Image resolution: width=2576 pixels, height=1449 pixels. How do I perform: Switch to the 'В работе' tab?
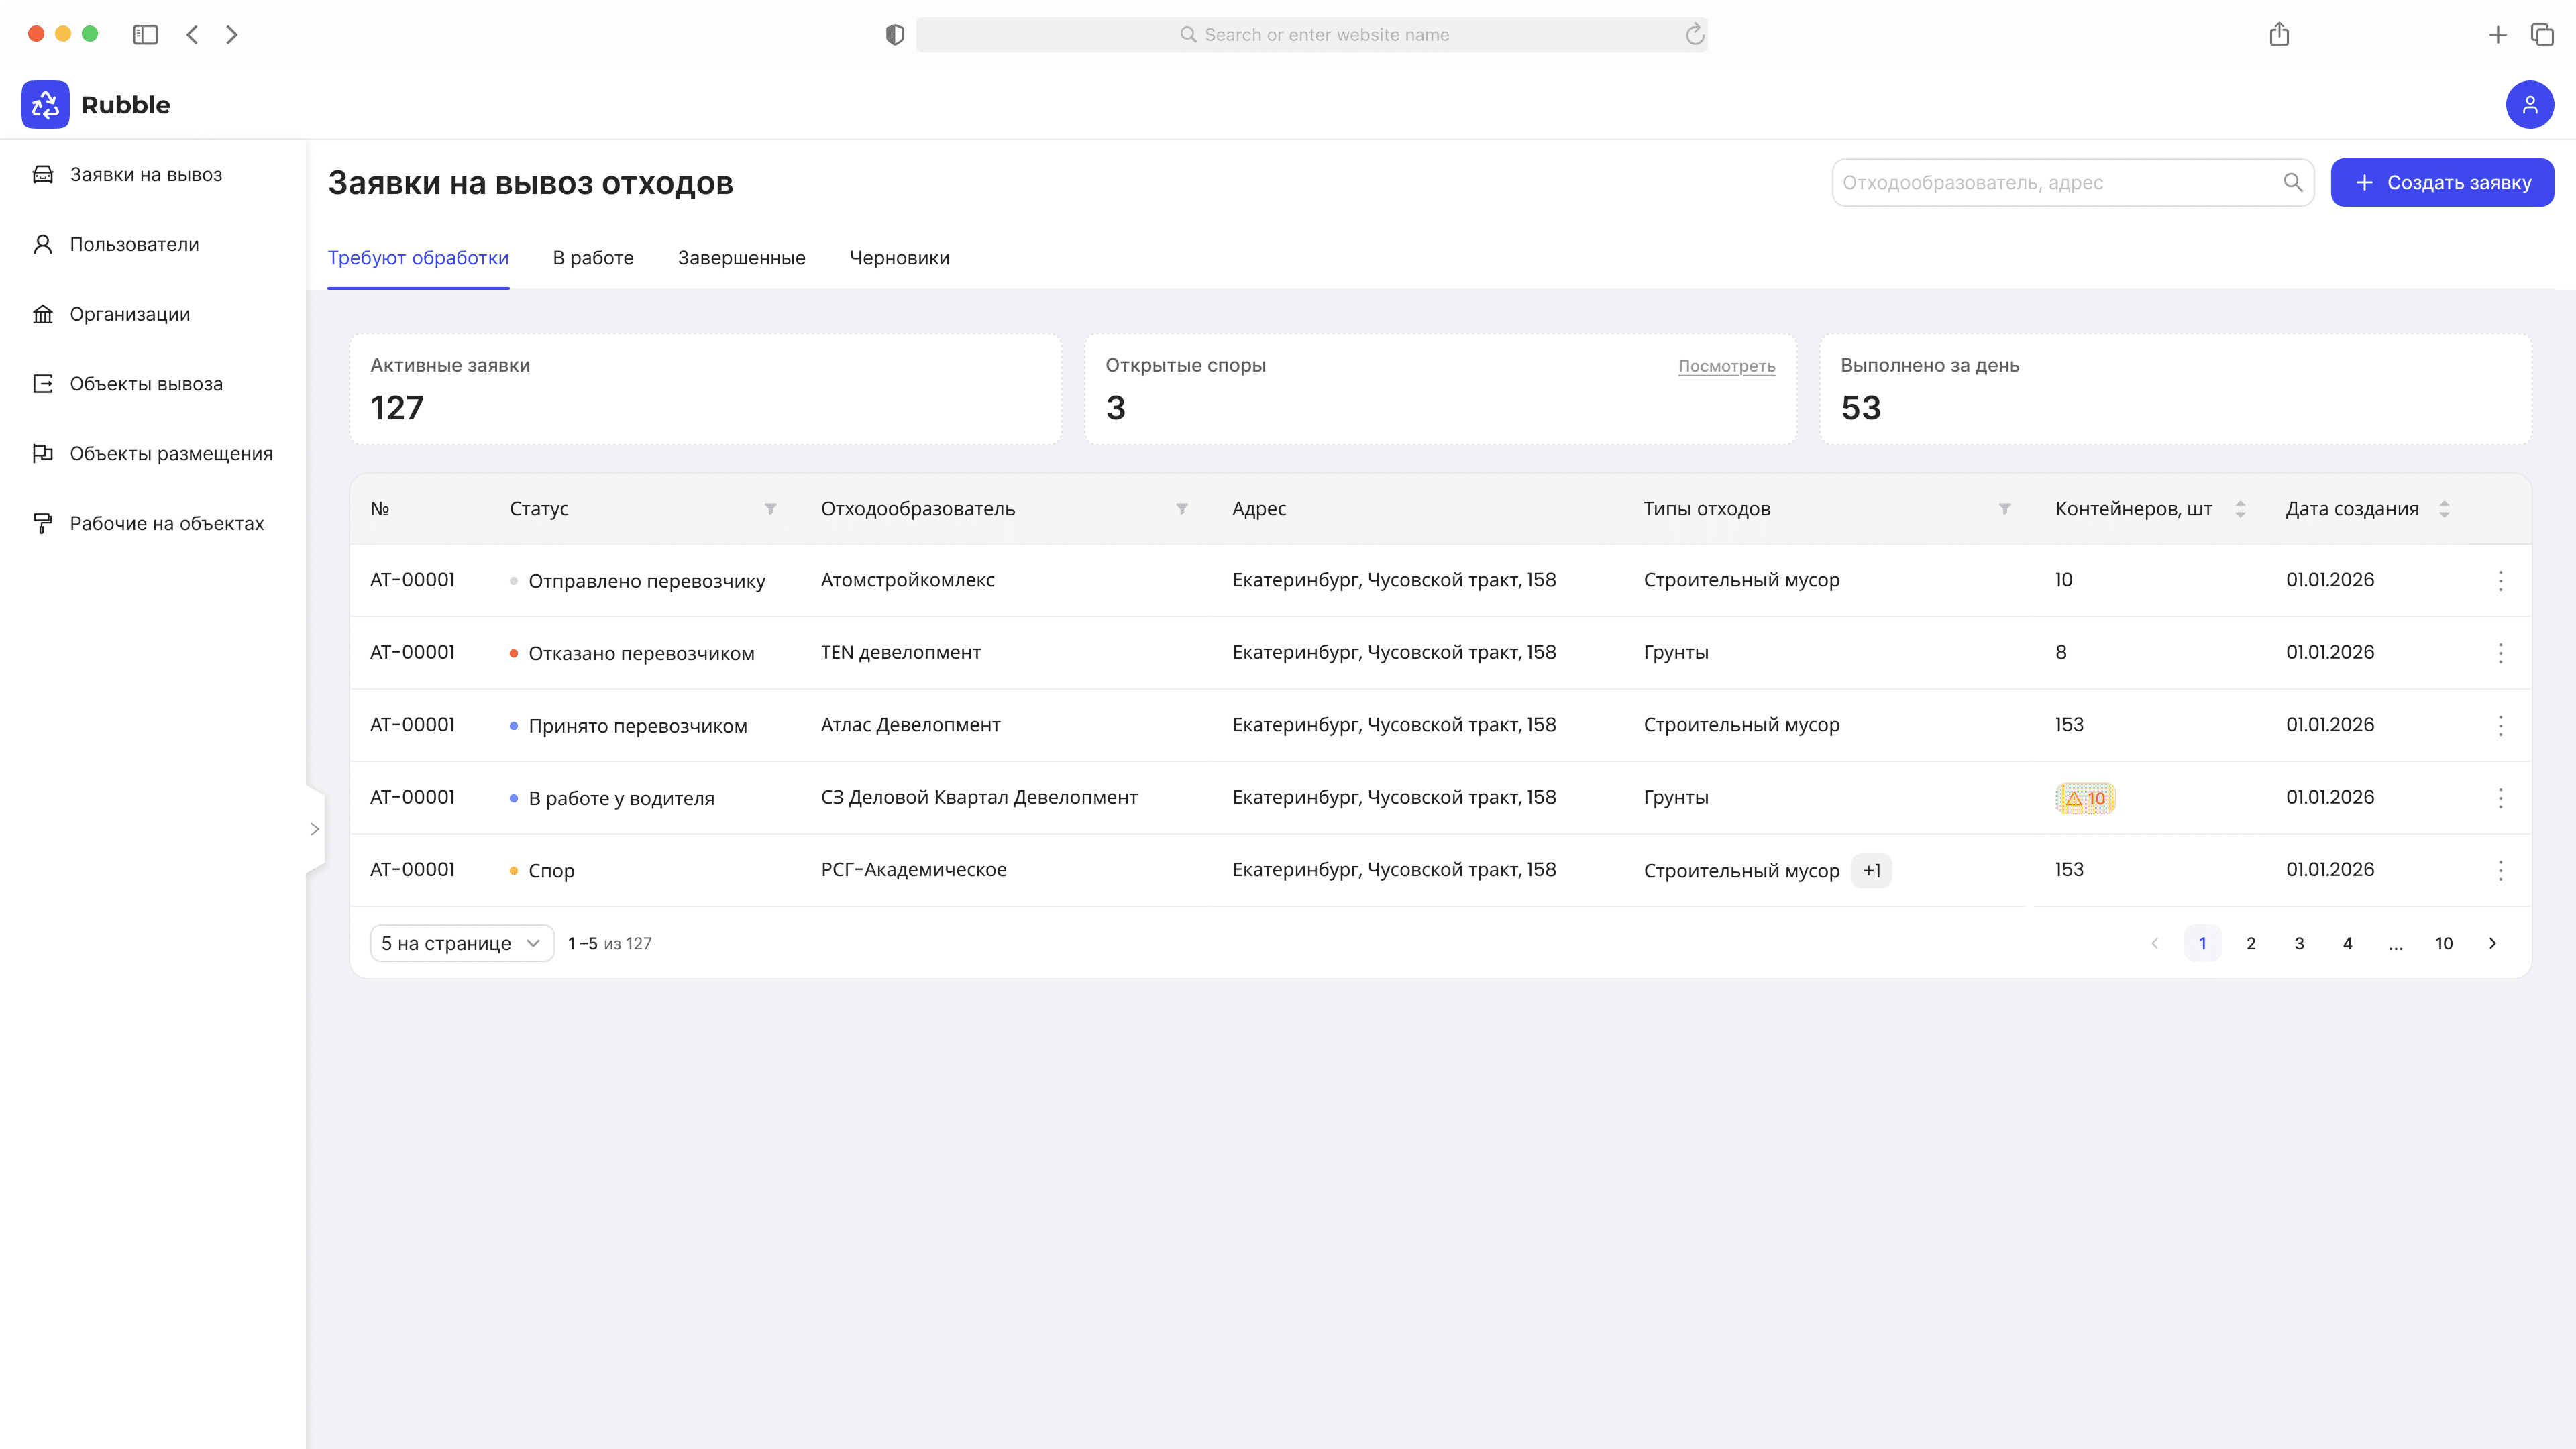pos(593,258)
